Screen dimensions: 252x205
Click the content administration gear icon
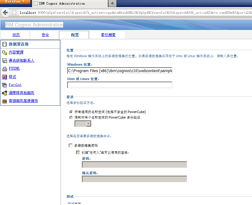pyautogui.click(x=5, y=53)
